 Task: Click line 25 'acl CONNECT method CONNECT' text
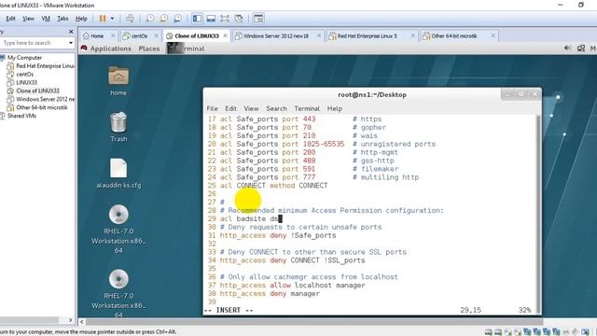tap(273, 186)
